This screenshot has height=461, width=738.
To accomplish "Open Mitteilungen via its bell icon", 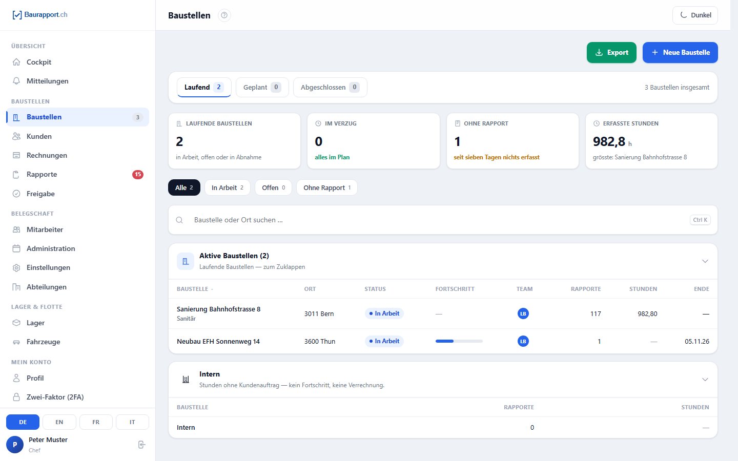I will [x=16, y=81].
